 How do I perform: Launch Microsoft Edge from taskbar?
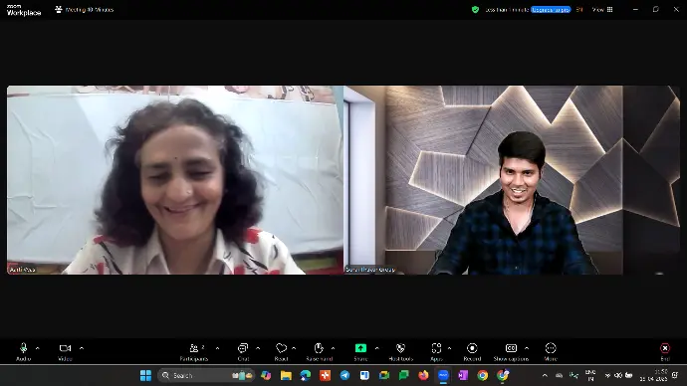click(306, 375)
